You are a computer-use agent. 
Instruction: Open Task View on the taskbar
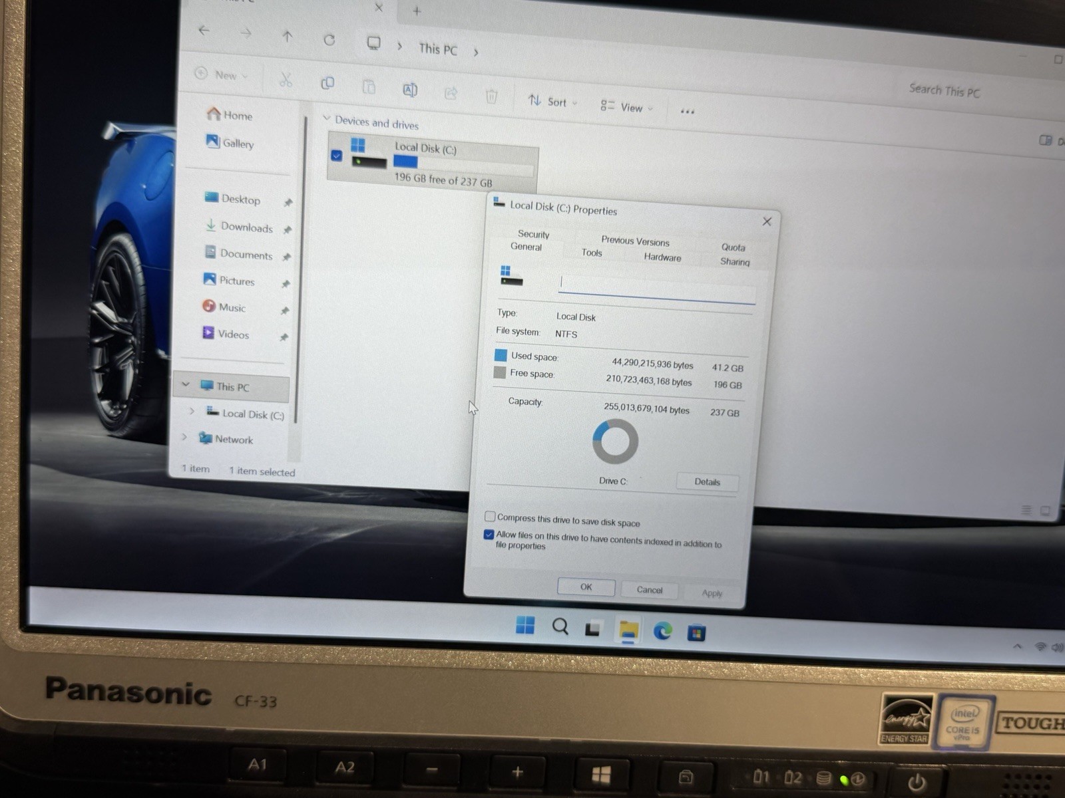593,628
